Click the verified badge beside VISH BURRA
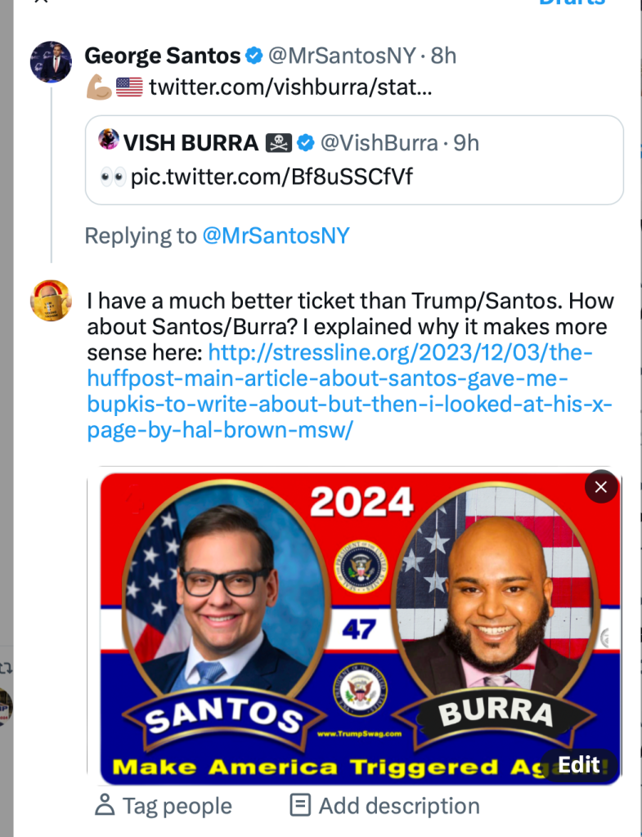This screenshot has width=642, height=837. 306,143
